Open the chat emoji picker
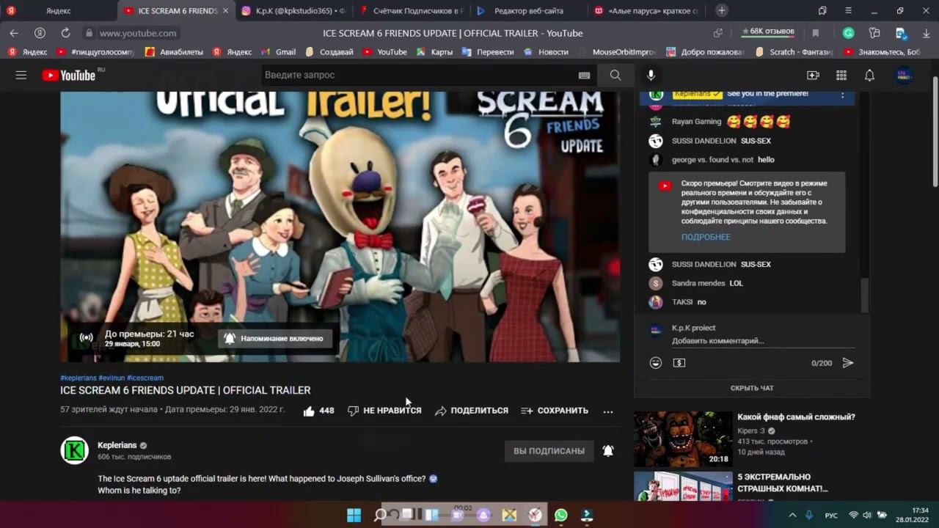The width and height of the screenshot is (939, 528). pos(656,363)
